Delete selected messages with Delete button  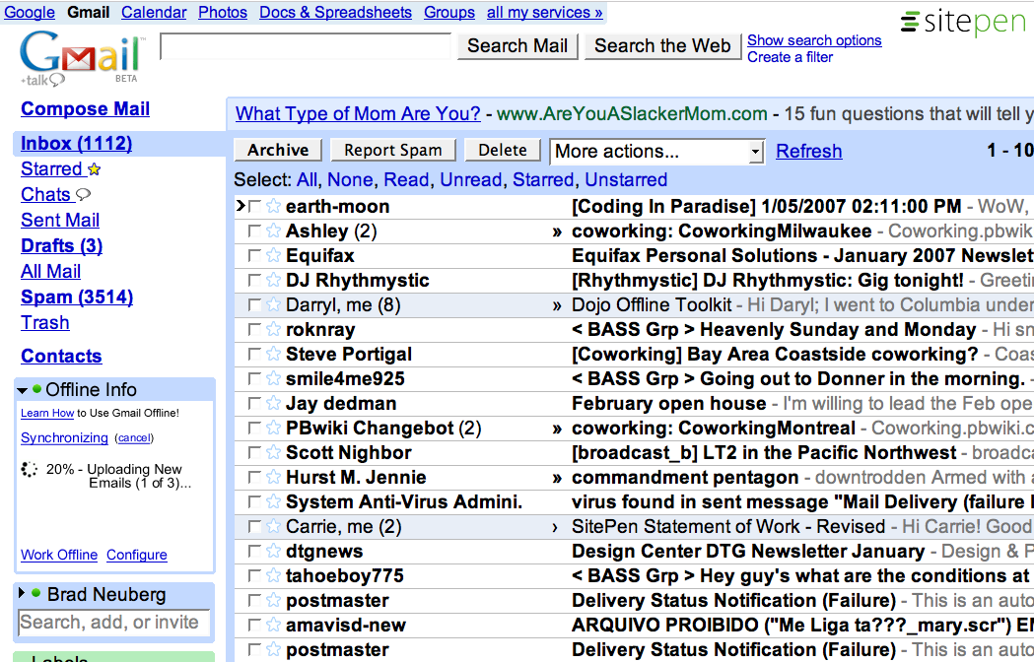503,150
